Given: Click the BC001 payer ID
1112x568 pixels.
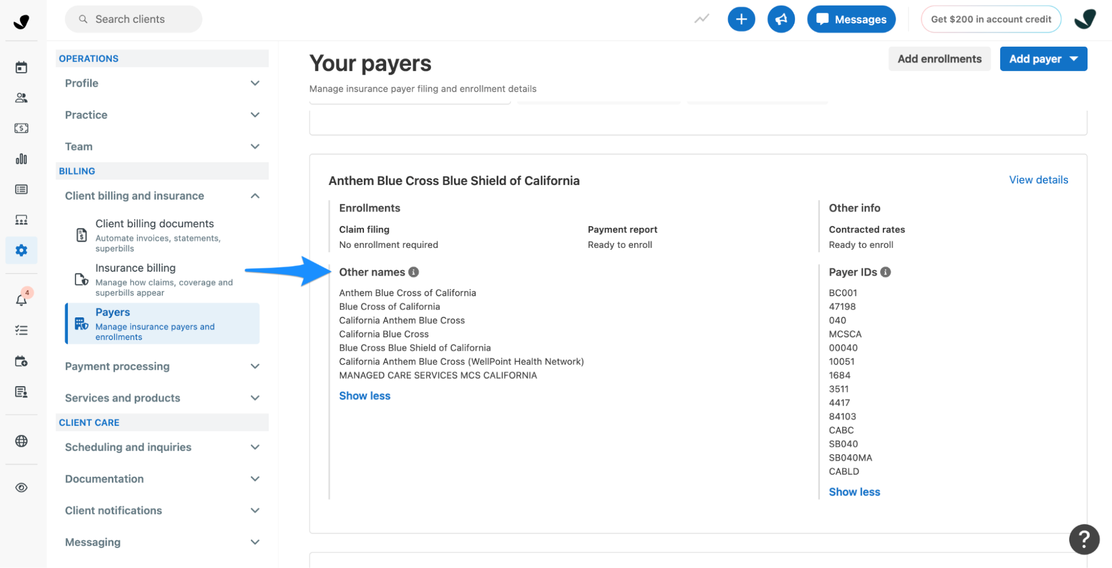Looking at the screenshot, I should click(x=842, y=293).
